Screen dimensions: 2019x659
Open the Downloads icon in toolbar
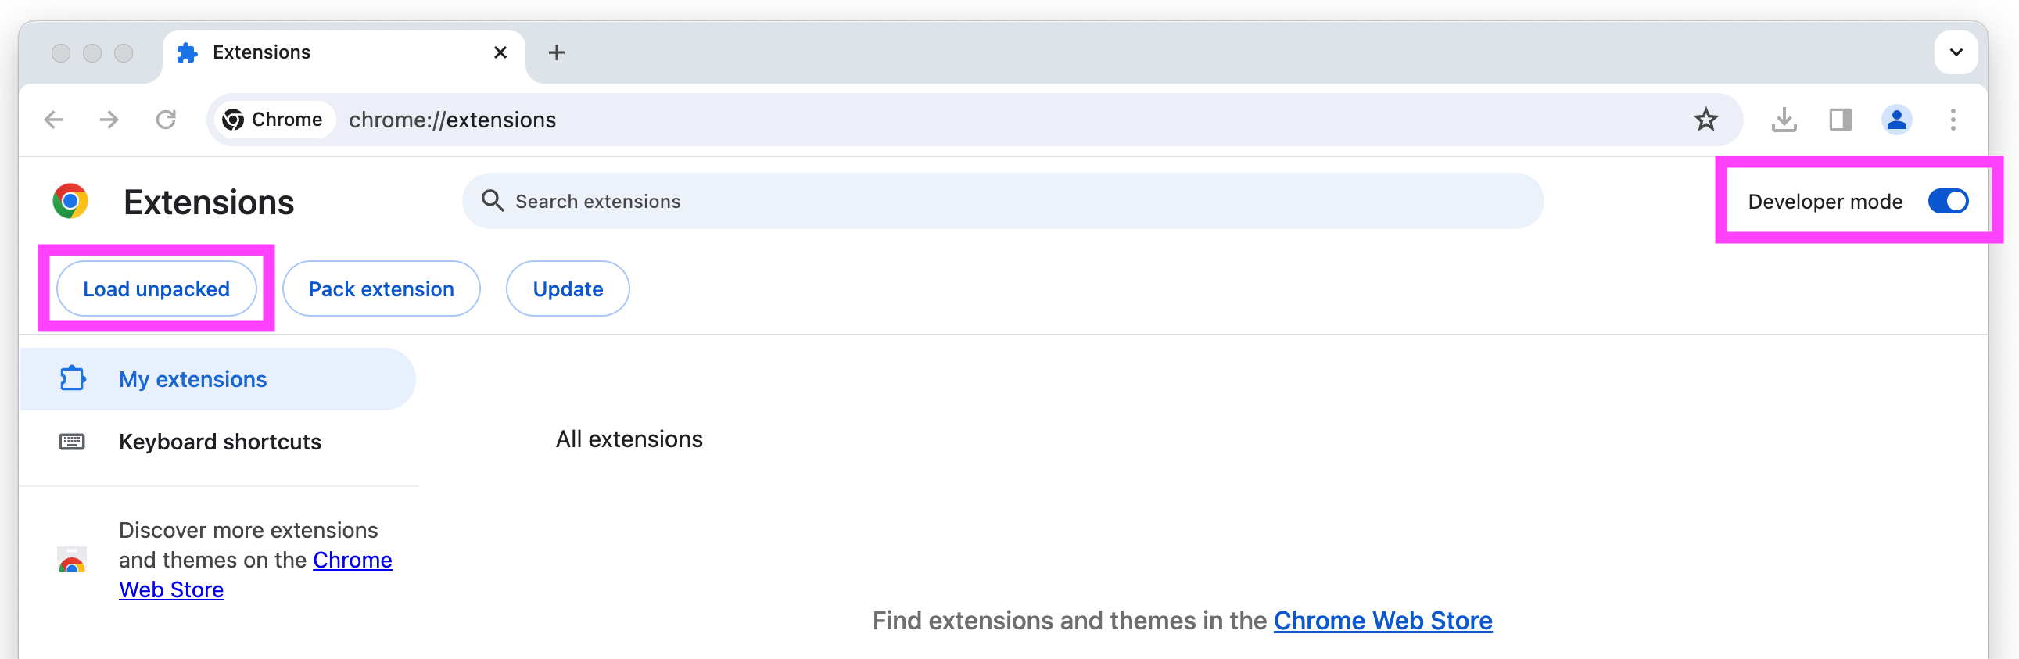1784,120
